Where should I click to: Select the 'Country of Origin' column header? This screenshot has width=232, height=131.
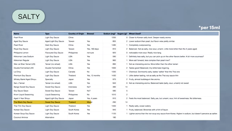tap(76, 34)
